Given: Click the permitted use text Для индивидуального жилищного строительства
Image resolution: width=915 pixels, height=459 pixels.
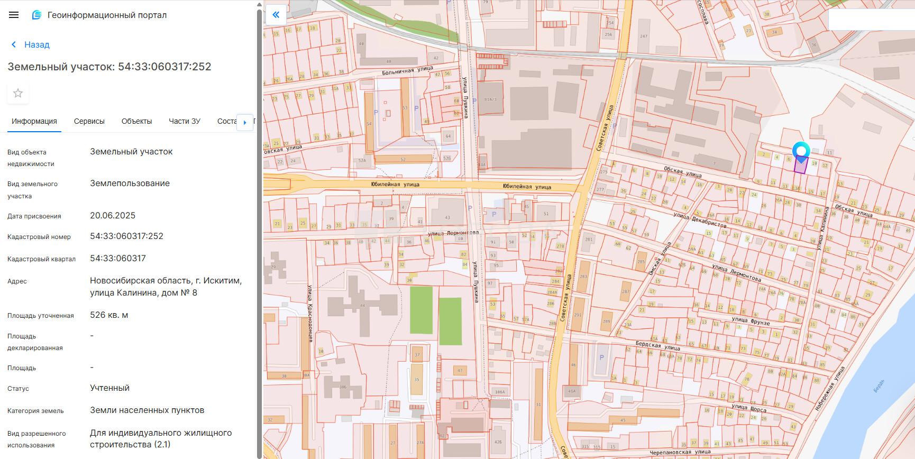Looking at the screenshot, I should pos(161,439).
